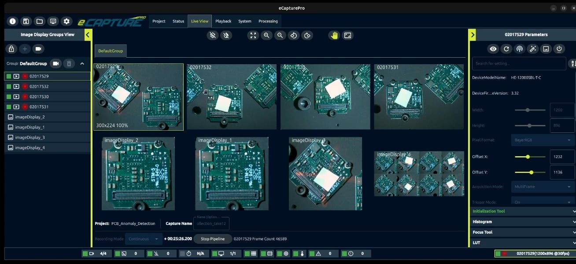Rotate image clockwise icon
Image resolution: width=576 pixels, height=264 pixels.
[307, 36]
